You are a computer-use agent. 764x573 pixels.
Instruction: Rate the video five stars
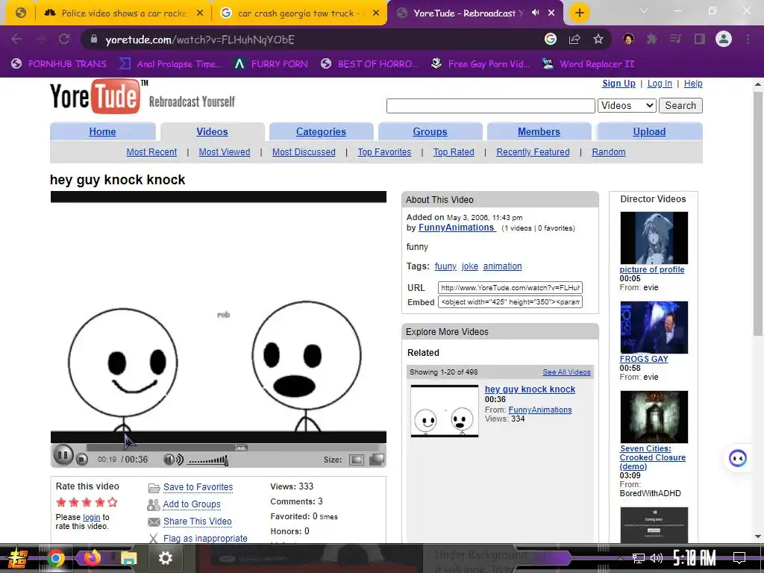pos(113,502)
